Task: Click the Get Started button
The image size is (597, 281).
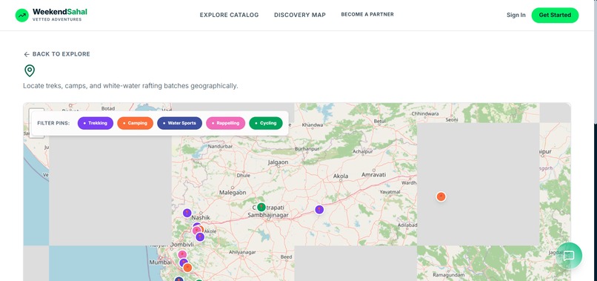Action: [x=555, y=16]
